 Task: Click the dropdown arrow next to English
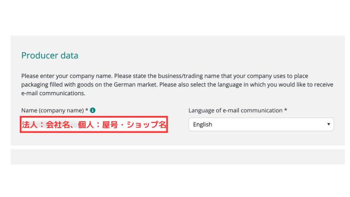tap(329, 125)
